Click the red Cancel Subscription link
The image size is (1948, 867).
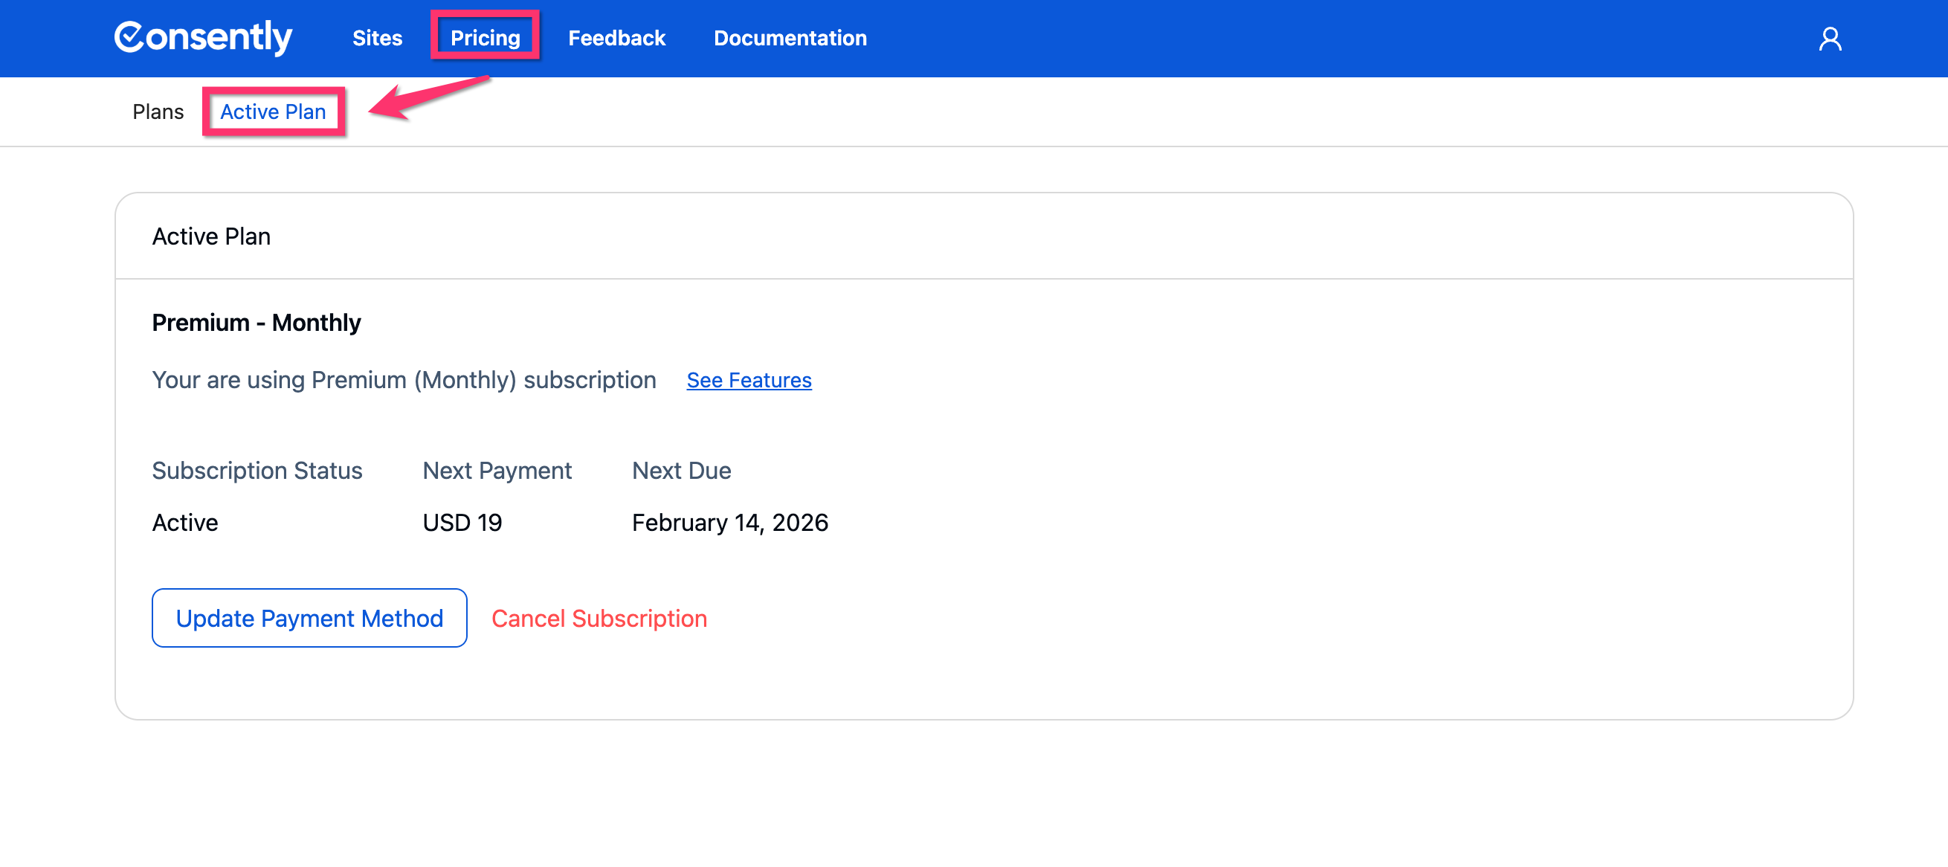599,618
